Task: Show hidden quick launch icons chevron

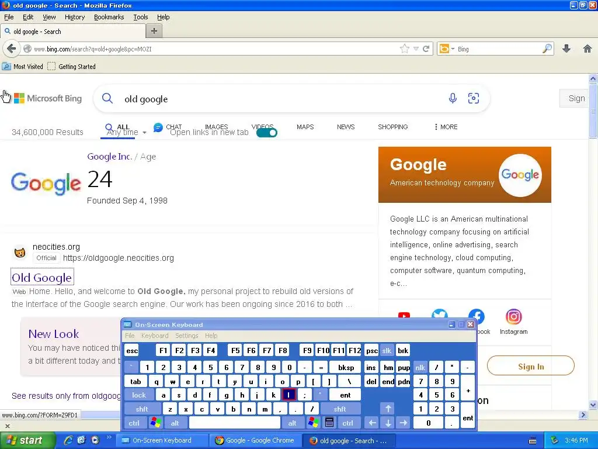Action: click(x=109, y=437)
